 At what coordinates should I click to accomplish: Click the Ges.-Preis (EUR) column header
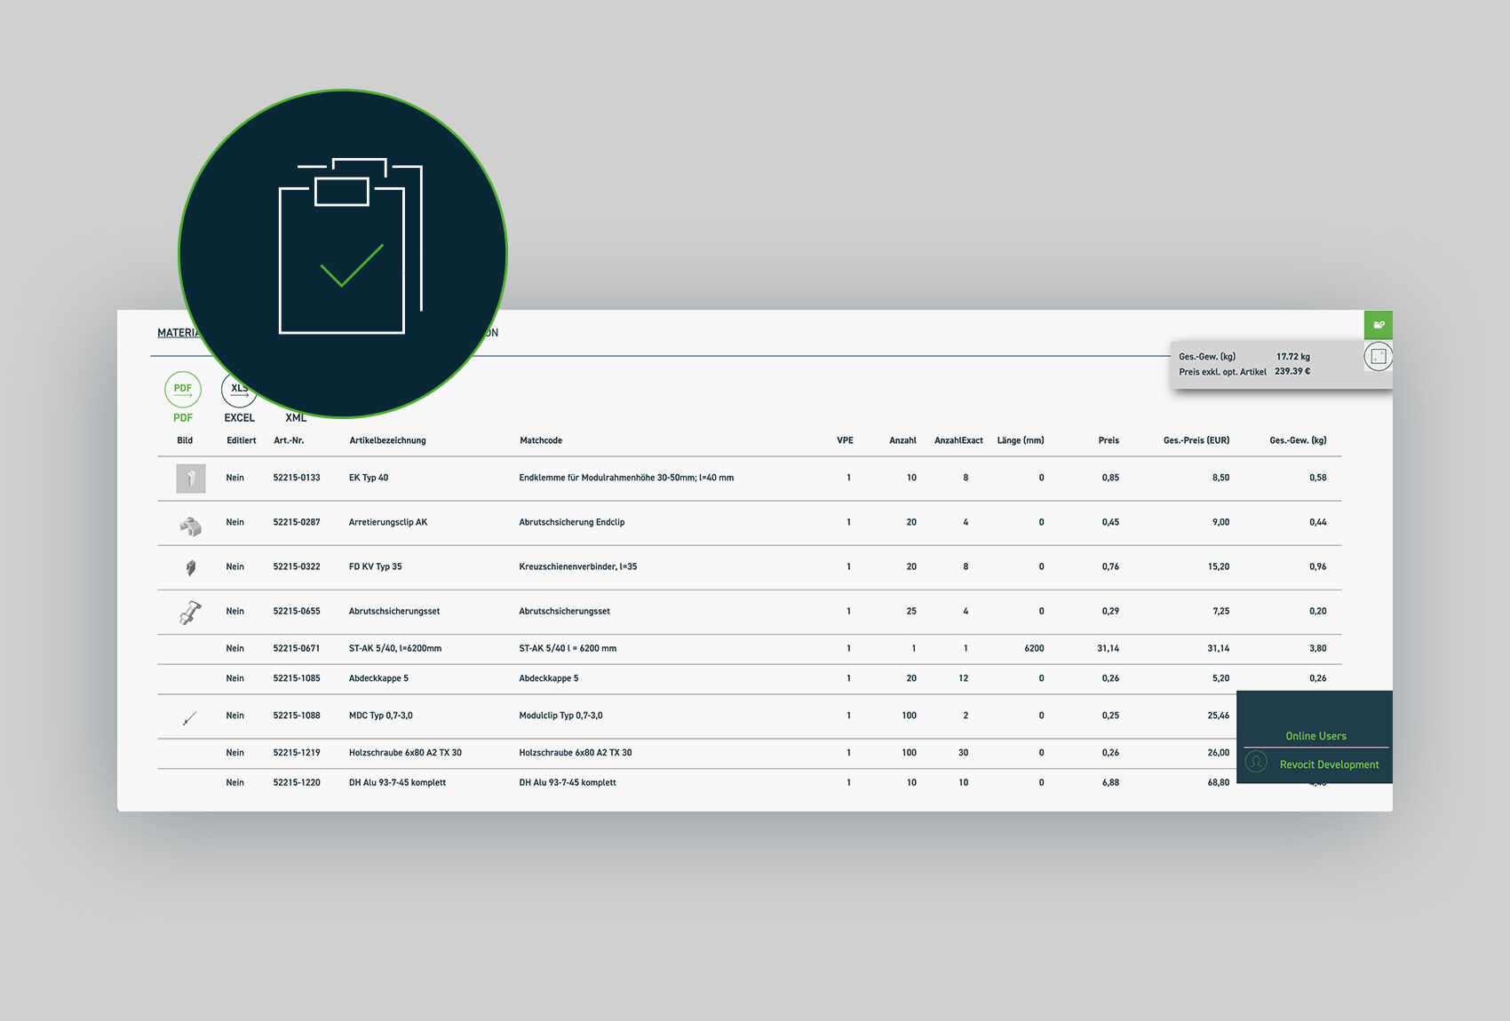coord(1196,440)
